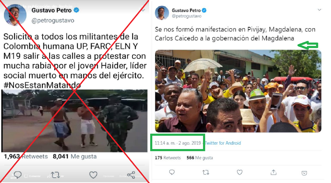Screen dimensions: 331x183
Task: Retweet the Pivijay manifestation tweet
Action: click(x=206, y=172)
